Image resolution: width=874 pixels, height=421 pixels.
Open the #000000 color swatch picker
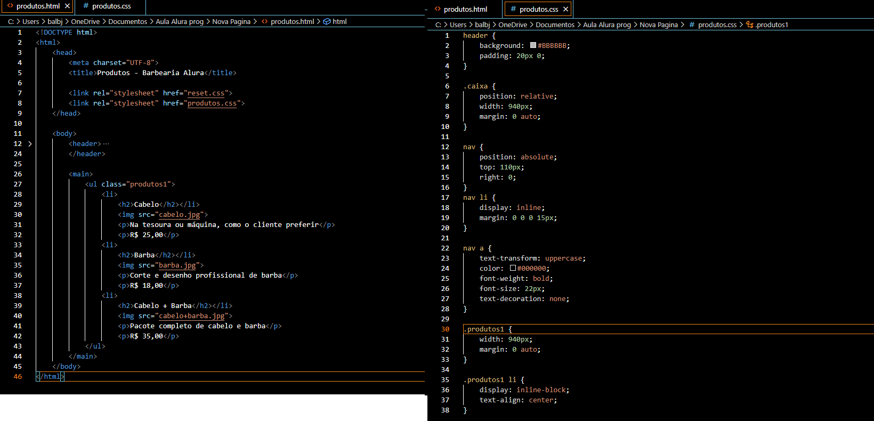click(x=513, y=268)
